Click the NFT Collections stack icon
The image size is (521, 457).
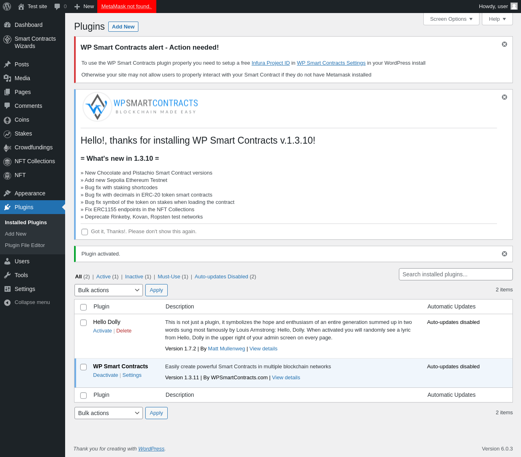tap(7, 161)
